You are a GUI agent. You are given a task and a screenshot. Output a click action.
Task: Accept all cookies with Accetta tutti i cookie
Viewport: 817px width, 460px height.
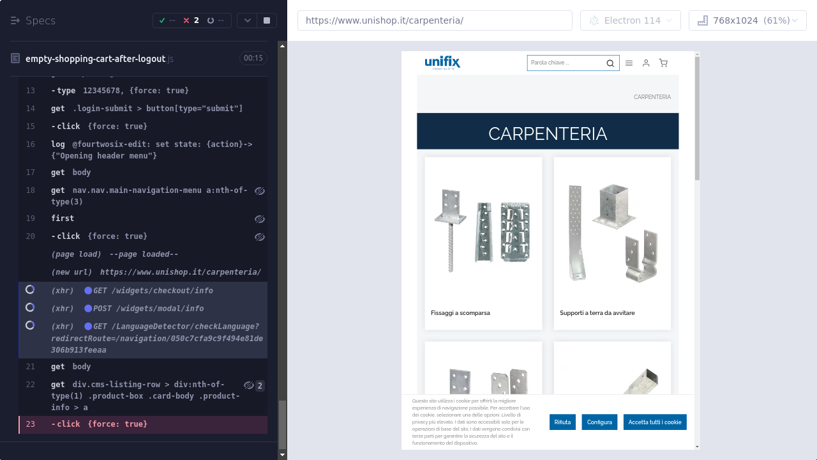pyautogui.click(x=654, y=422)
